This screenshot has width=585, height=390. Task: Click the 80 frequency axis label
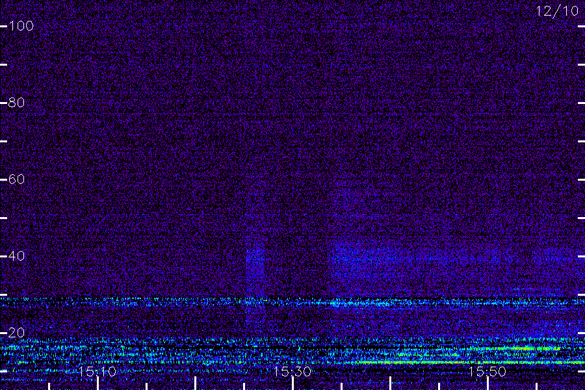16,103
